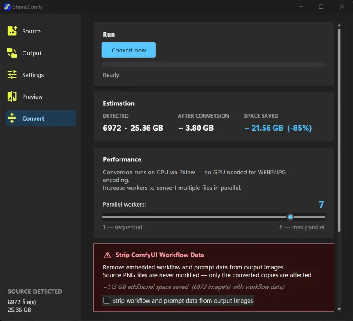Click the 'Estimation' section heading
This screenshot has height=321, width=353.
tap(119, 103)
